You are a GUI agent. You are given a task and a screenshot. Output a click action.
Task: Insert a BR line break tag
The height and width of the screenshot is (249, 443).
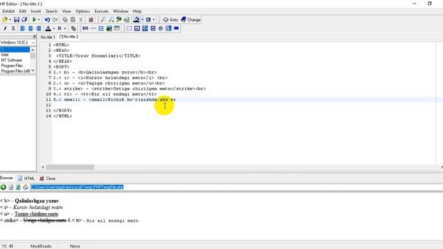tap(85, 28)
